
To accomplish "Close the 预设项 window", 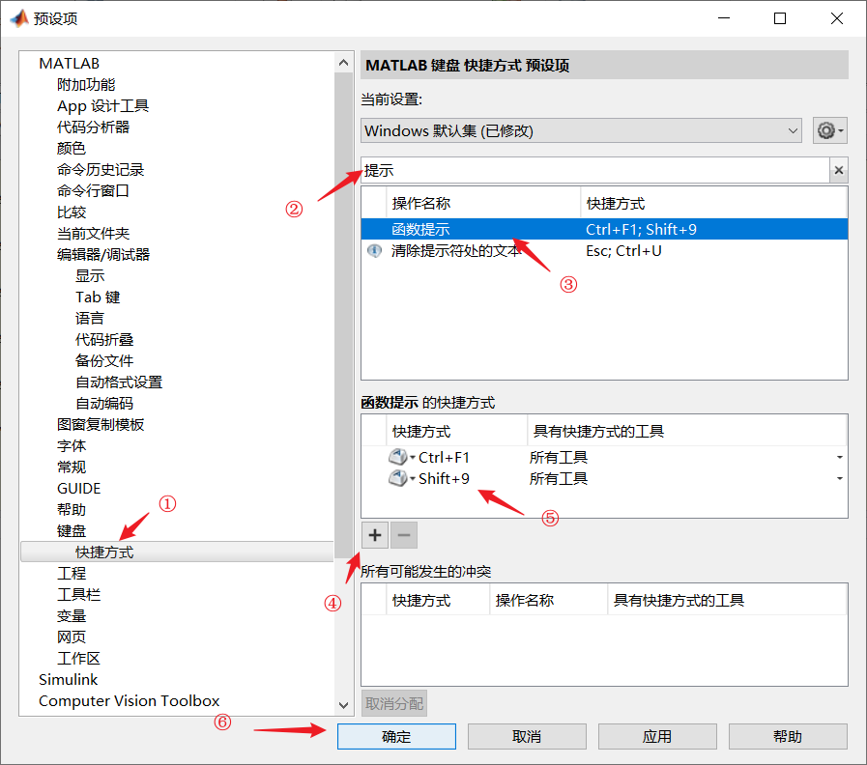I will [x=837, y=18].
